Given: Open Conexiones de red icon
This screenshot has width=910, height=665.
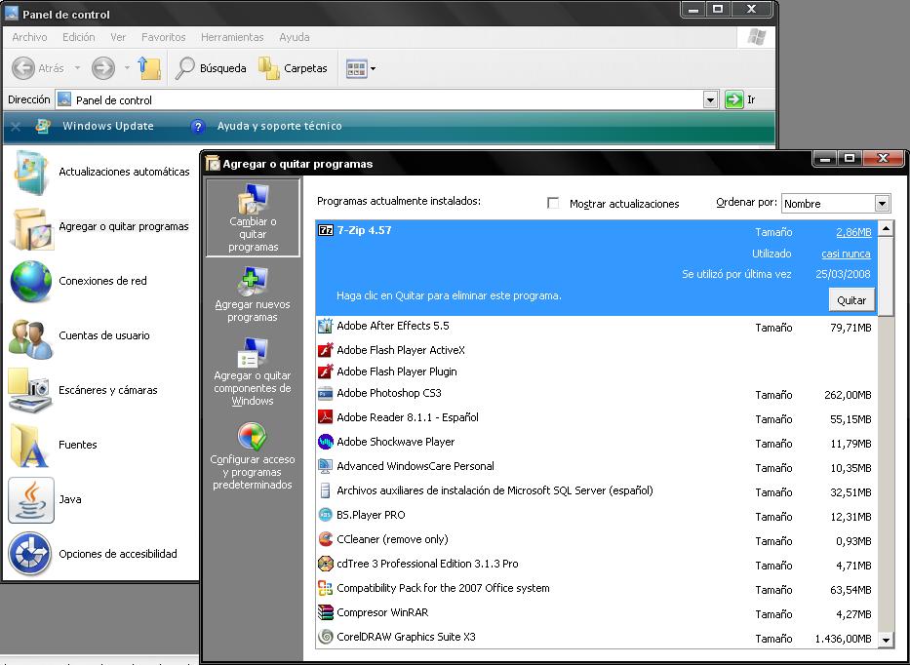Looking at the screenshot, I should click(x=31, y=281).
